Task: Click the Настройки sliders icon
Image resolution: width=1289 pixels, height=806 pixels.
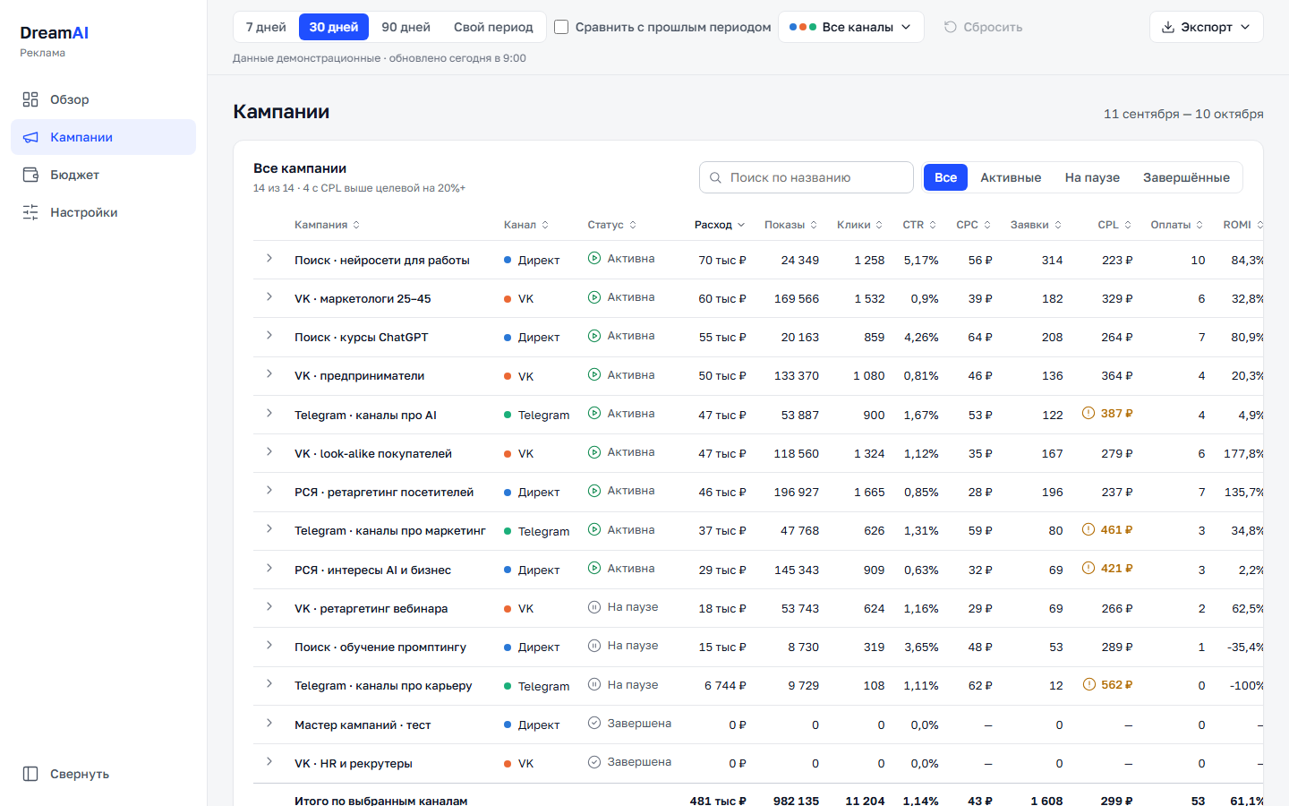Action: pyautogui.click(x=30, y=212)
